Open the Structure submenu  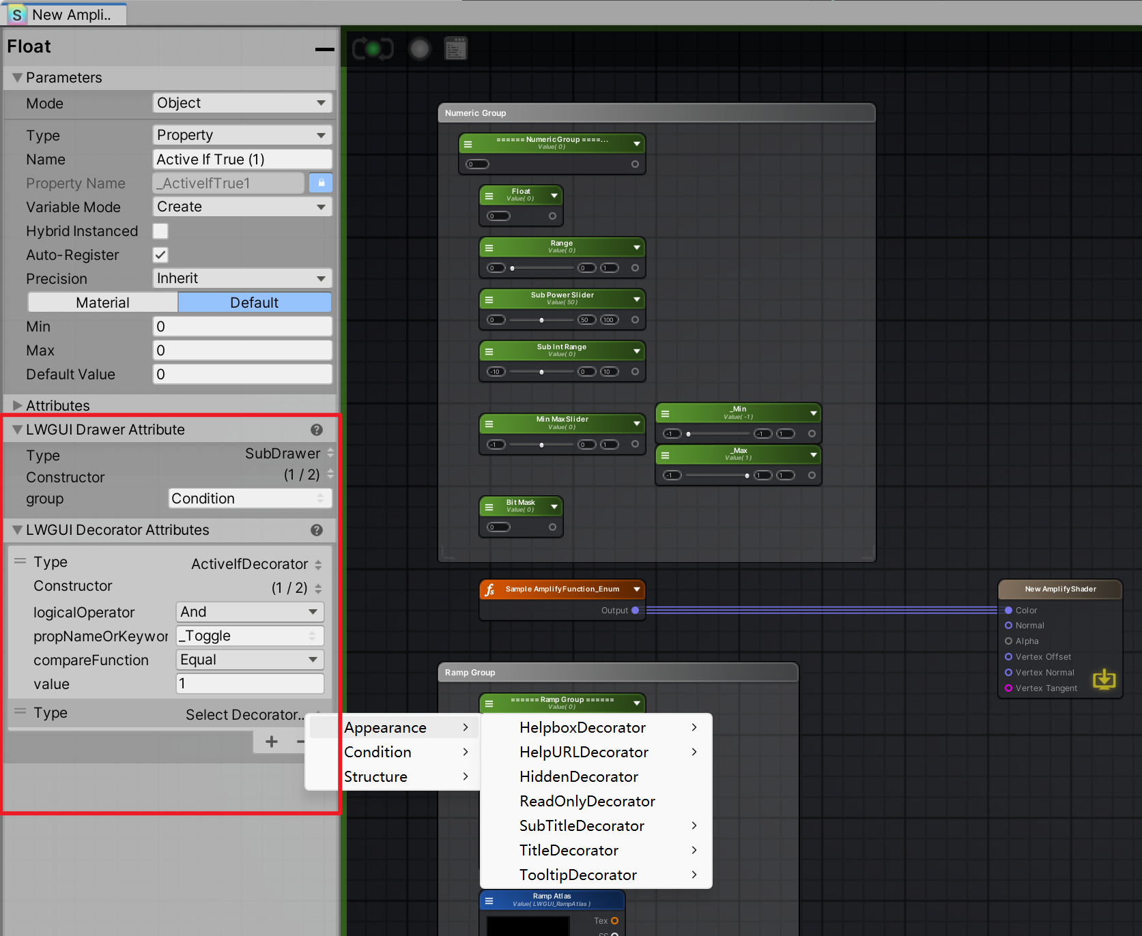click(x=393, y=776)
